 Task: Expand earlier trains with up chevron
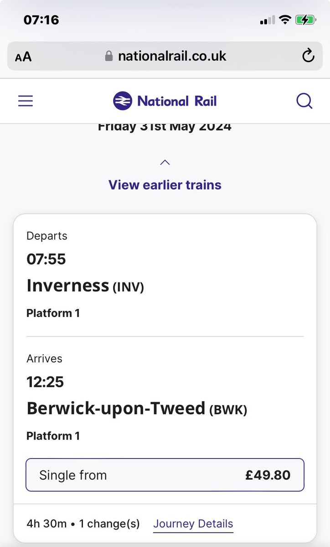[165, 163]
